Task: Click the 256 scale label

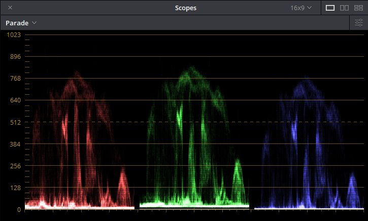Action: pos(16,166)
